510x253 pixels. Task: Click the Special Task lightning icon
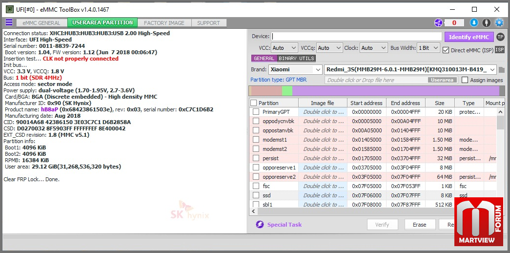click(260, 225)
